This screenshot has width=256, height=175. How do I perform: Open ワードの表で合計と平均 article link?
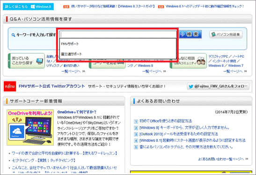pos(64,153)
